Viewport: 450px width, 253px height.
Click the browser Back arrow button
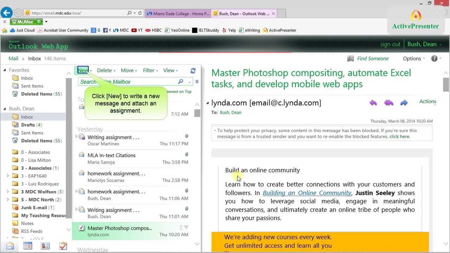(6, 13)
